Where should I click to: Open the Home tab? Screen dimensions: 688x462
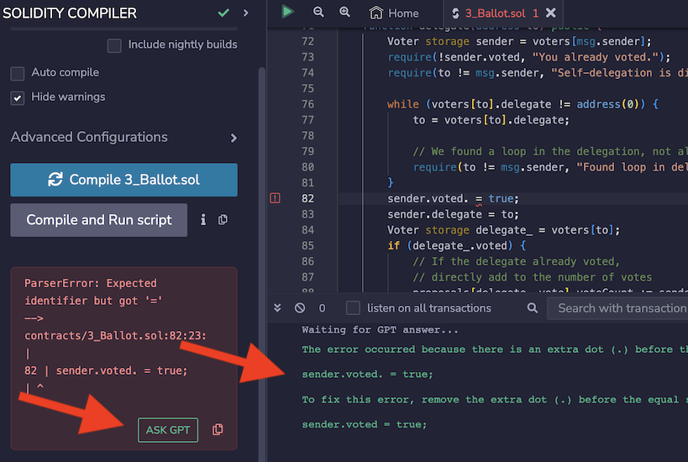coord(394,13)
